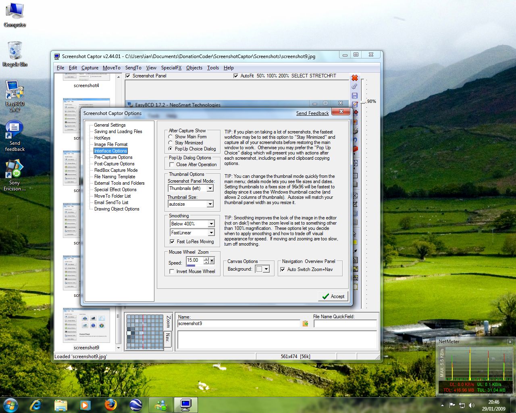516x413 pixels.
Task: Click the red X delete icon
Action: coord(355,78)
